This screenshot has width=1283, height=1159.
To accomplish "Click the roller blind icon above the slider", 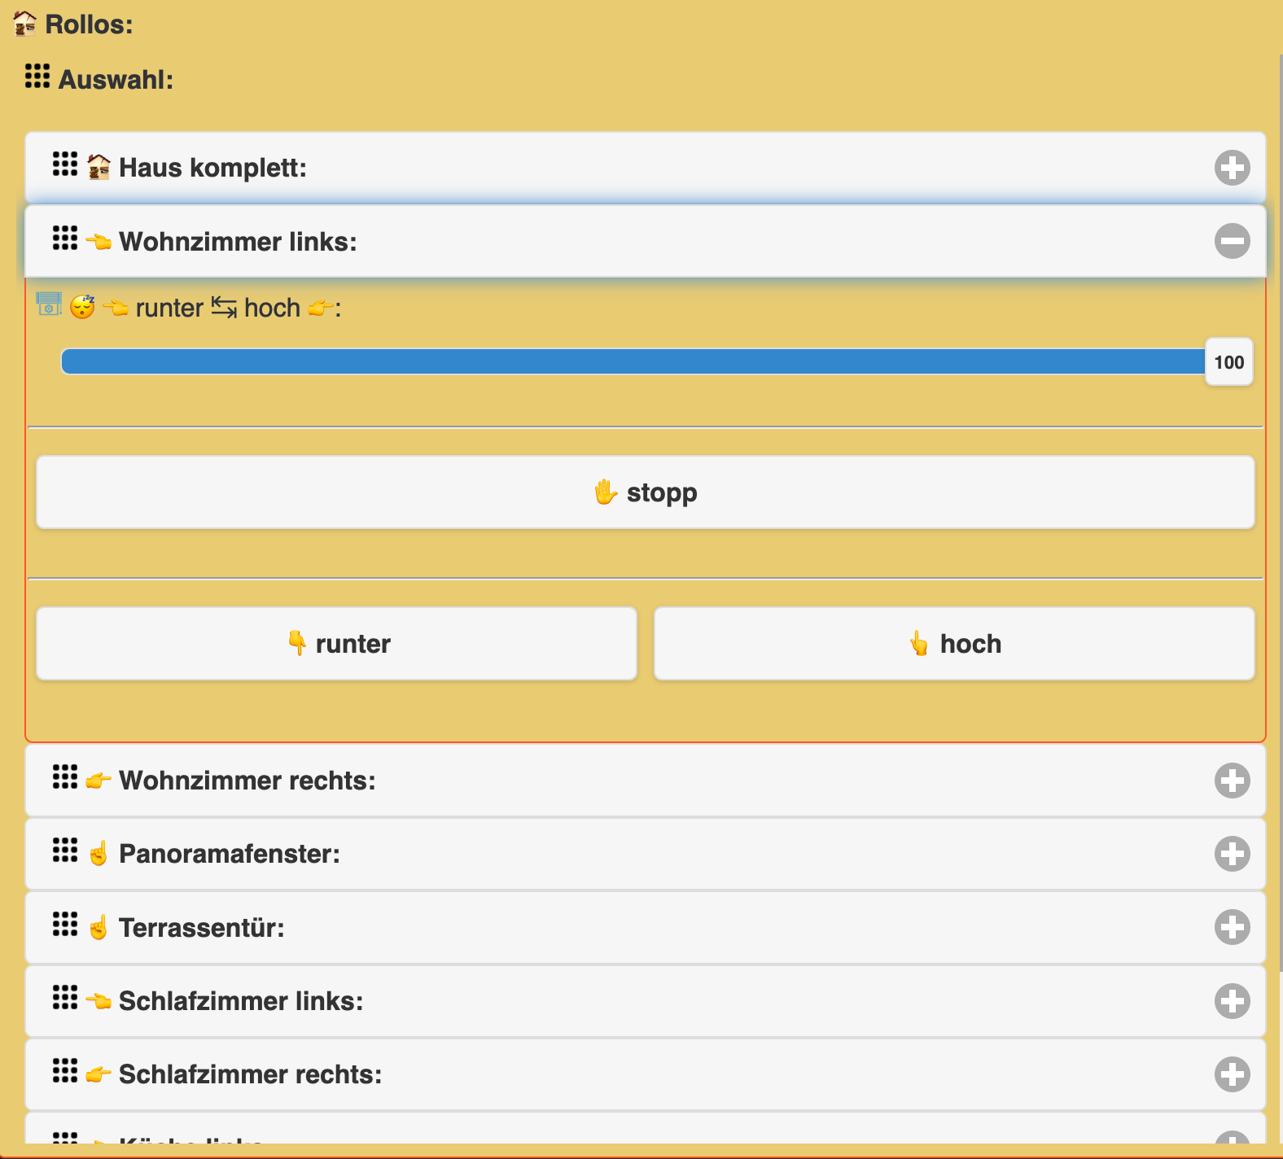I will pyautogui.click(x=49, y=304).
